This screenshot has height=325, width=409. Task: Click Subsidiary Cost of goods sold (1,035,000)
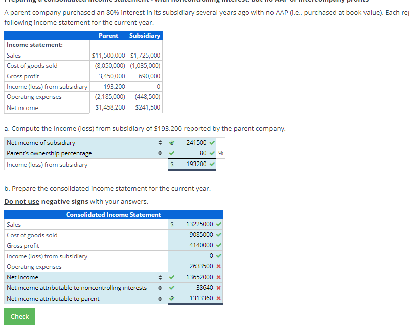click(x=145, y=66)
